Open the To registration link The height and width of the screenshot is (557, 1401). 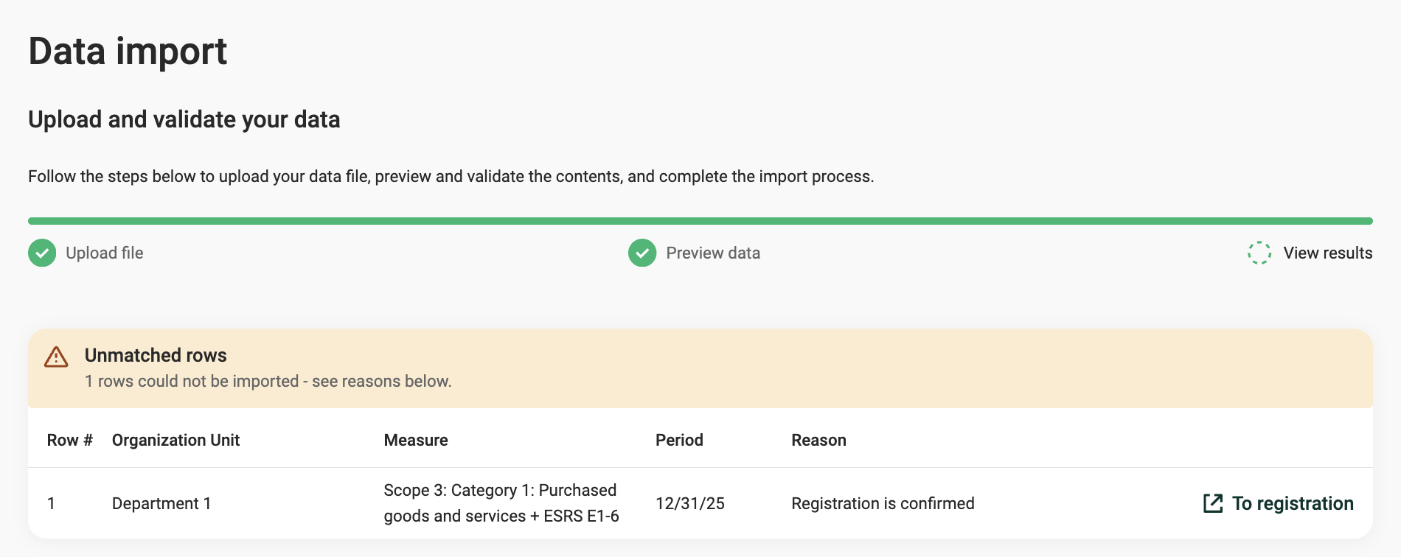(1279, 503)
